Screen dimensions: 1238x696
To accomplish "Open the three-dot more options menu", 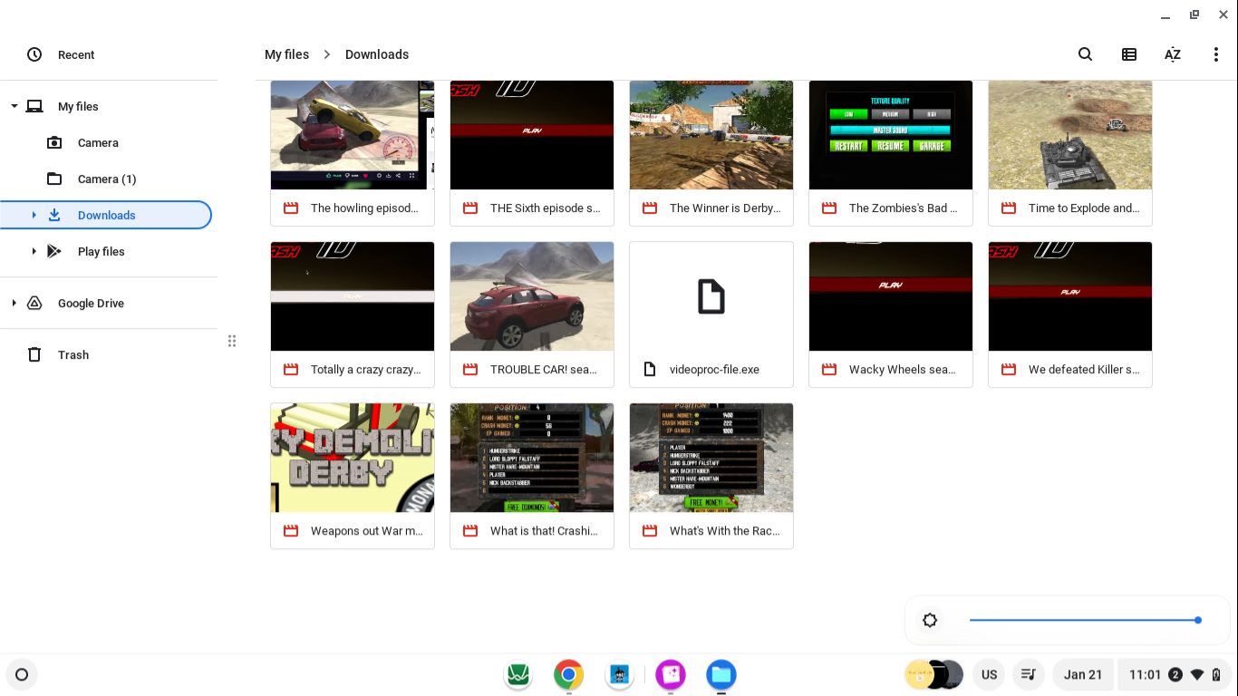I will [1215, 54].
